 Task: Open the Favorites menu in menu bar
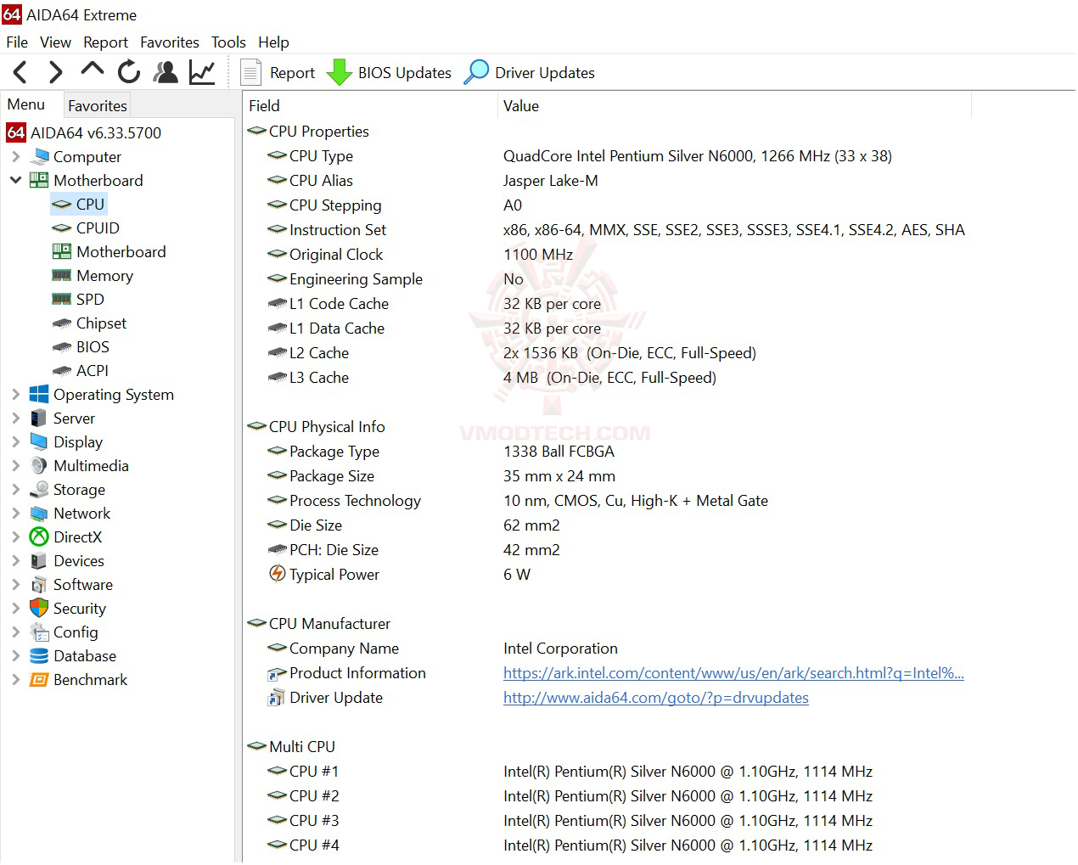point(170,42)
